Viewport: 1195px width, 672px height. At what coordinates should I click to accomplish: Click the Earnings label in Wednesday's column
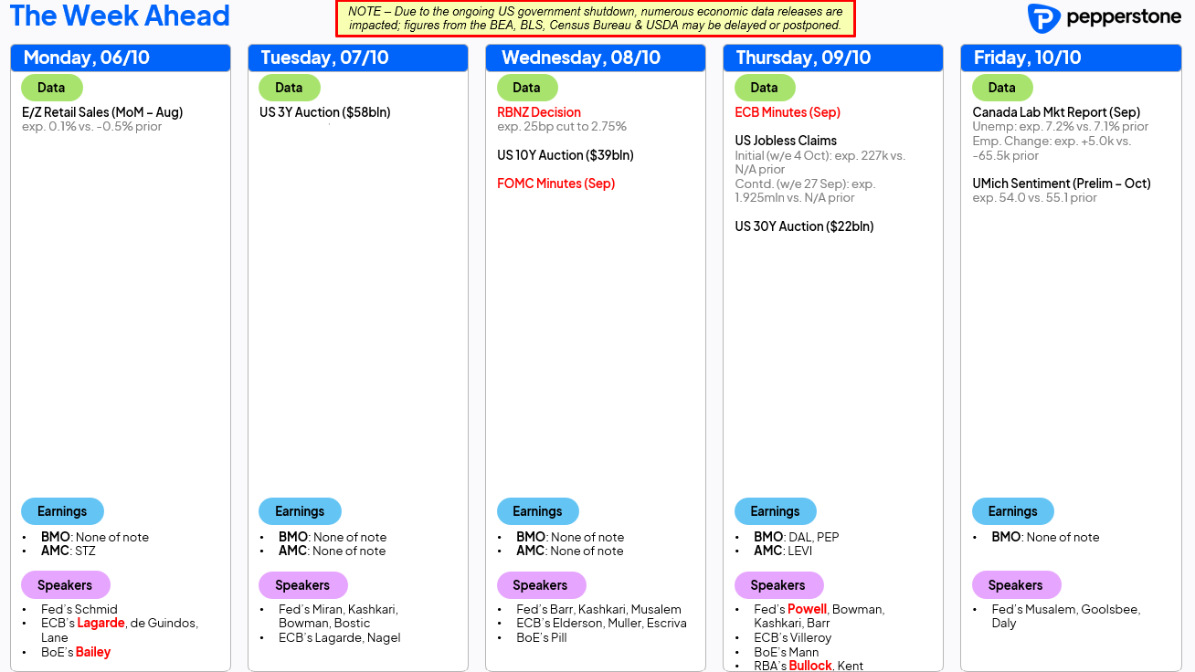click(537, 511)
